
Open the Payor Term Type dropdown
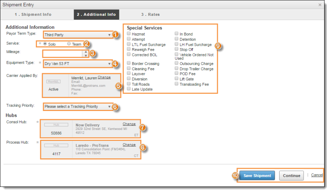tap(77, 35)
